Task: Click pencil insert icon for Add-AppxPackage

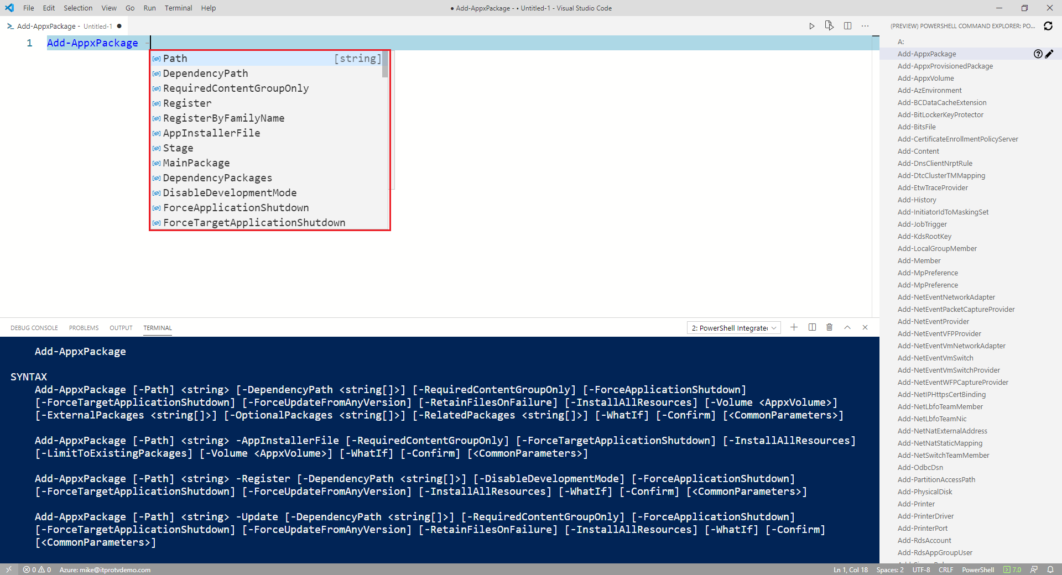Action: click(x=1049, y=54)
